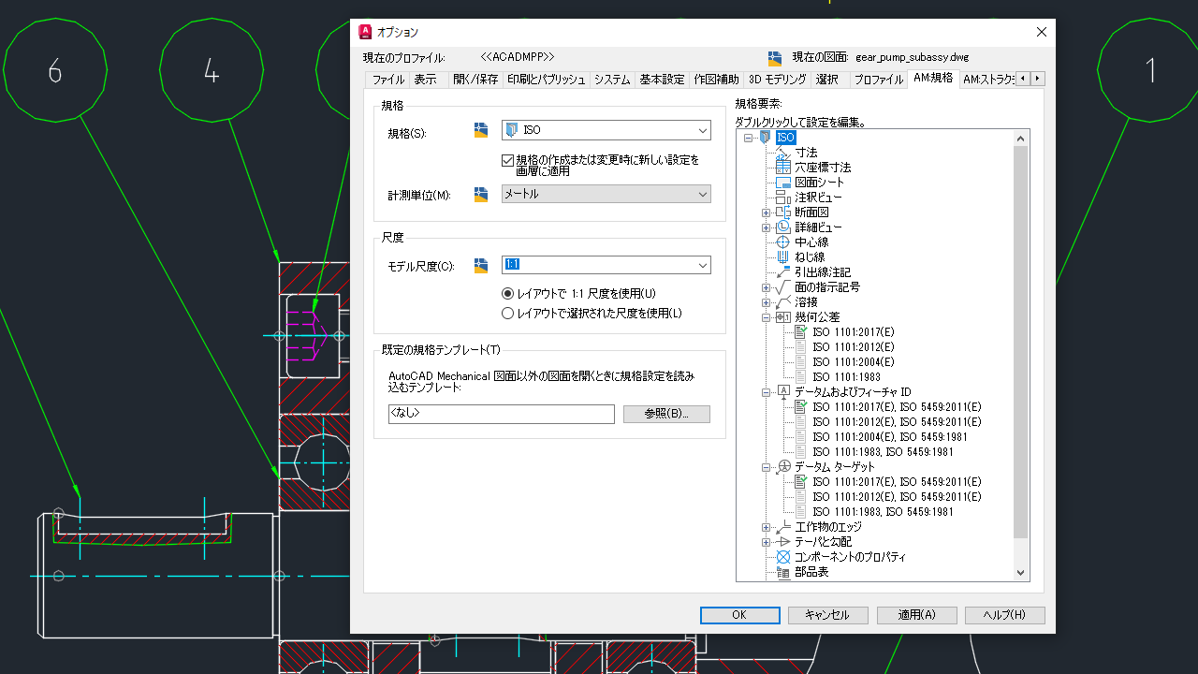Select the 断面図 section view icon
The width and height of the screenshot is (1198, 674).
click(783, 212)
